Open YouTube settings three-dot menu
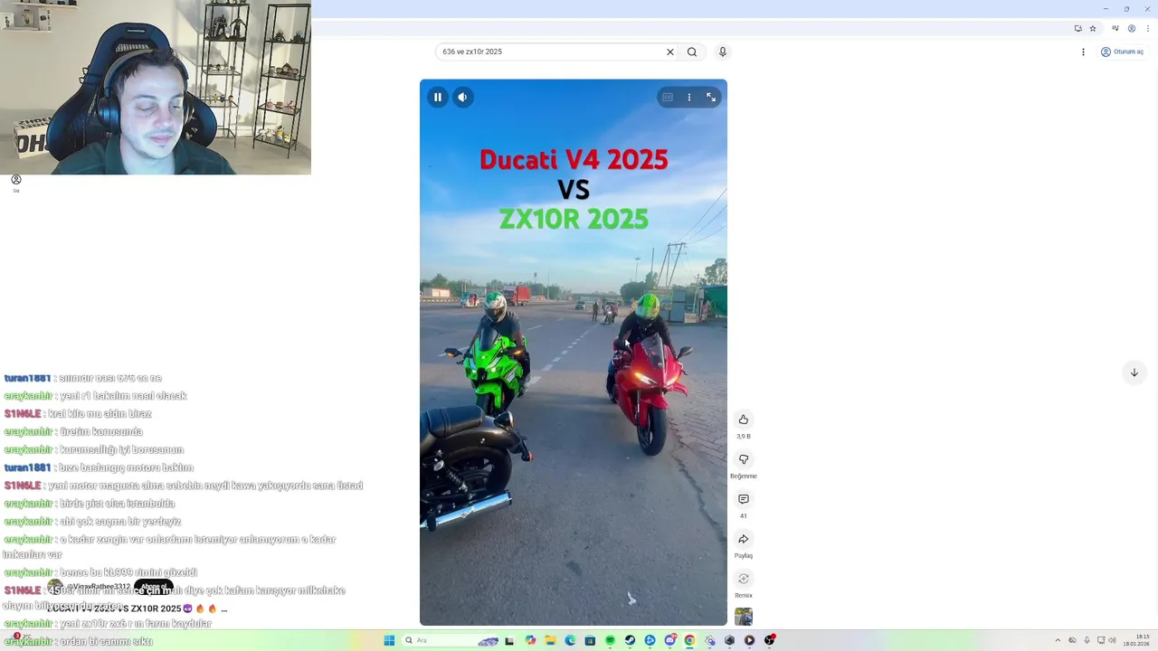 click(1083, 52)
